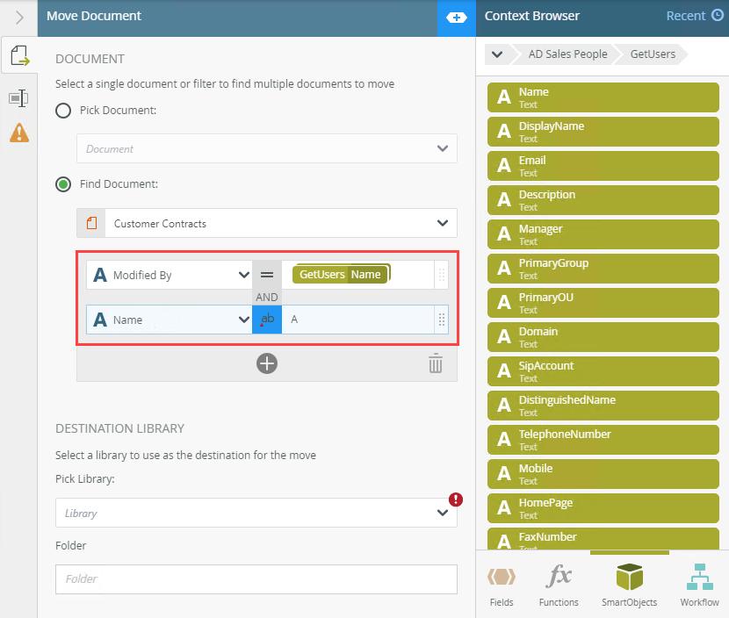This screenshot has height=618, width=729.
Task: Click the Recent link
Action: (694, 16)
